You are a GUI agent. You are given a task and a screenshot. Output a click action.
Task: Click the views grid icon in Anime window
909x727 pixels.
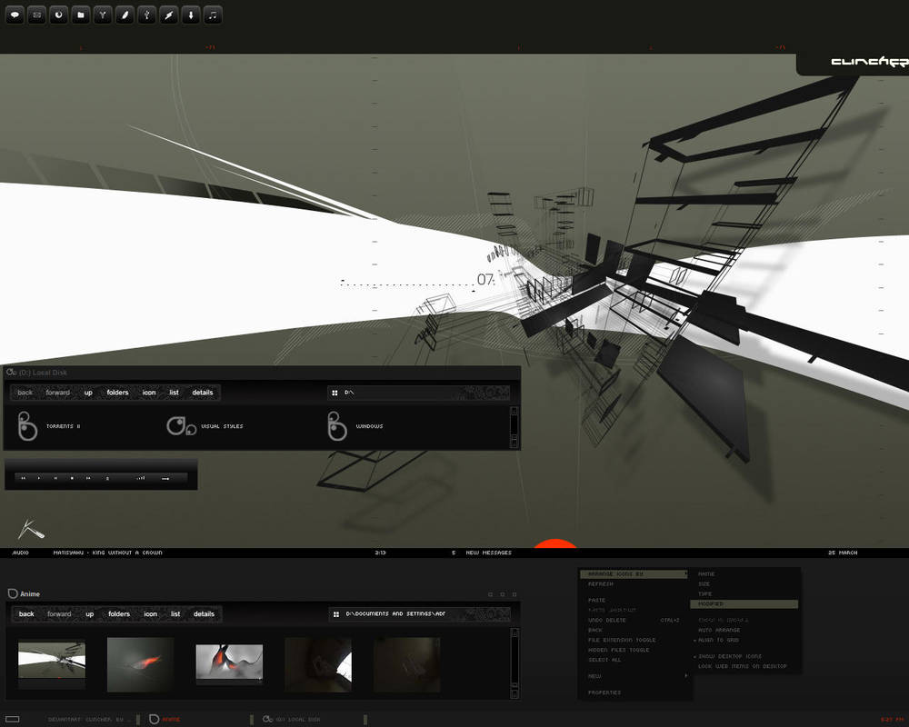(x=336, y=614)
